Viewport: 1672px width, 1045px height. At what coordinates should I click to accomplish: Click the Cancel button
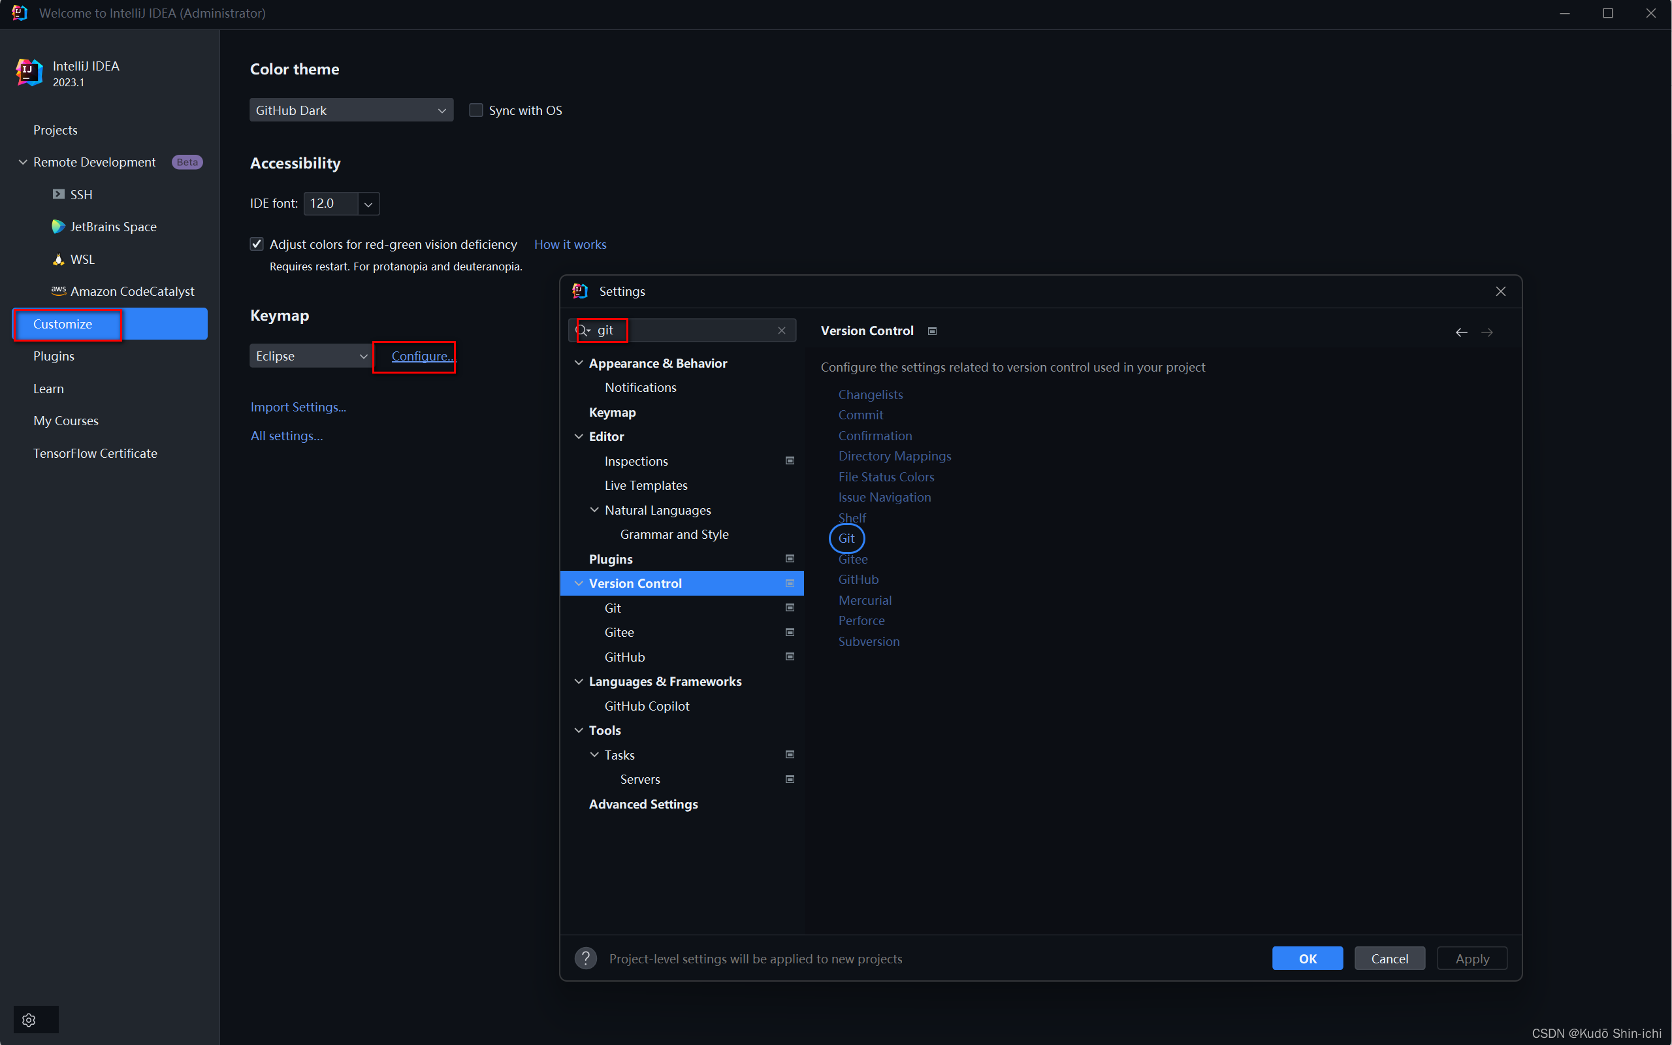[x=1389, y=959]
